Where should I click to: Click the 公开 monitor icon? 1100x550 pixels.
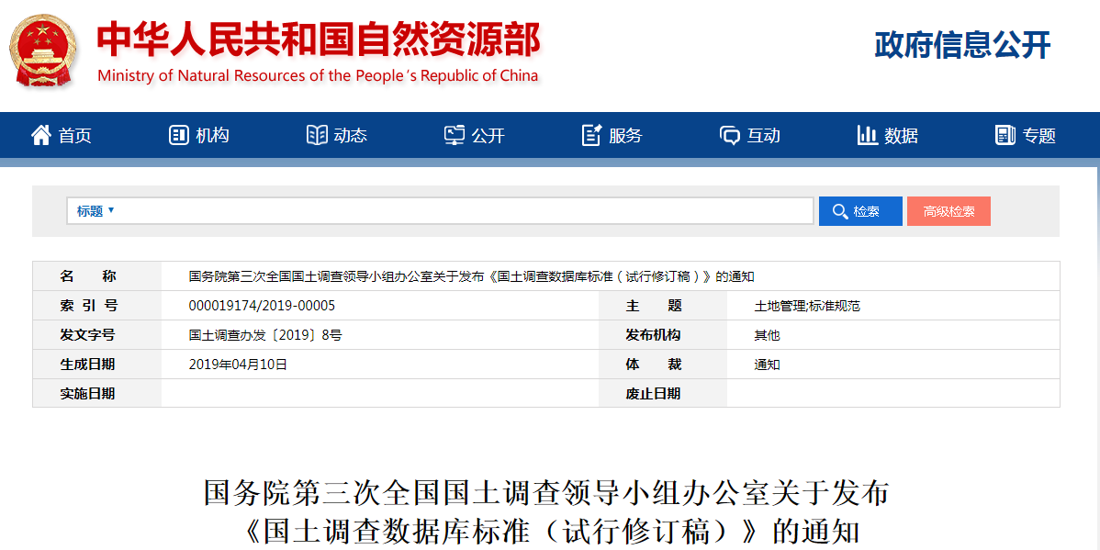coord(455,135)
